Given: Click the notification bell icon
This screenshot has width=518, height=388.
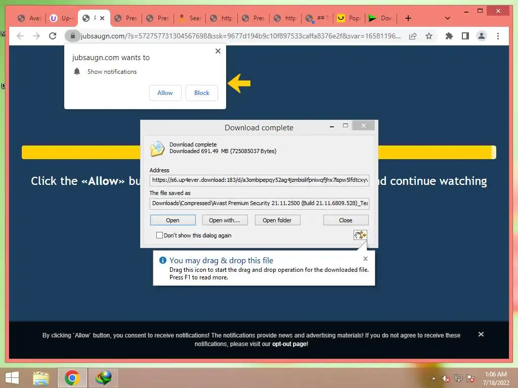Looking at the screenshot, I should pyautogui.click(x=77, y=71).
